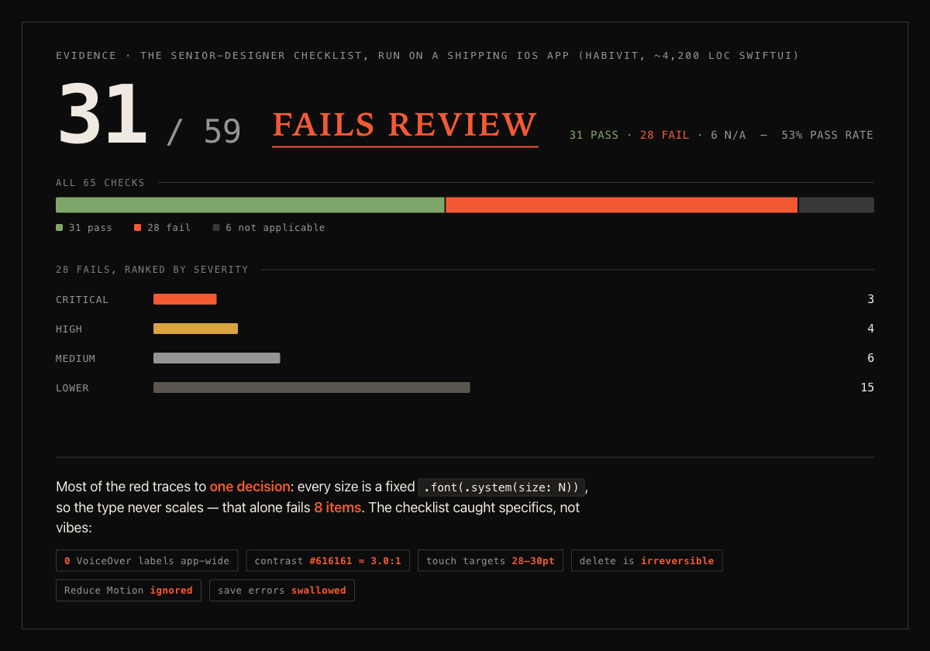The image size is (930, 651).
Task: Click the highlighted '8 items' text
Action: pos(337,508)
